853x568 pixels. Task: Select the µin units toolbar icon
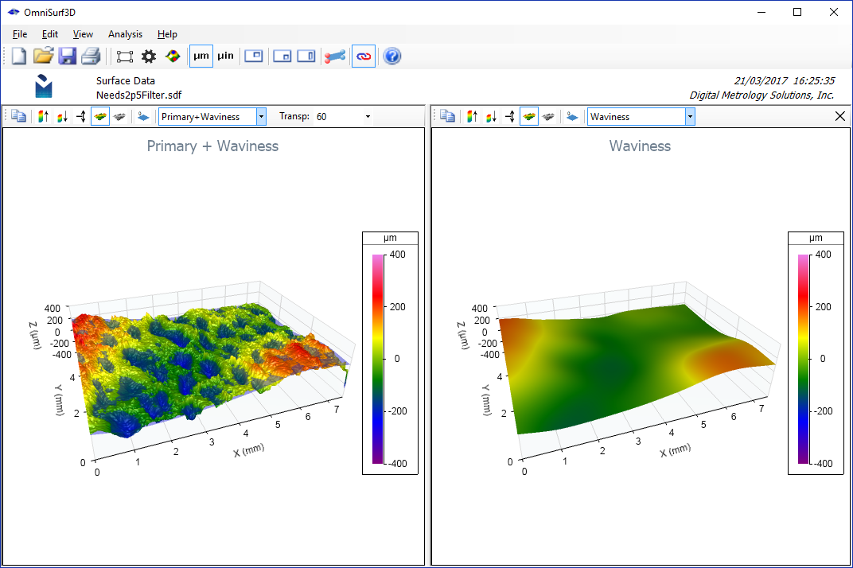(x=225, y=56)
